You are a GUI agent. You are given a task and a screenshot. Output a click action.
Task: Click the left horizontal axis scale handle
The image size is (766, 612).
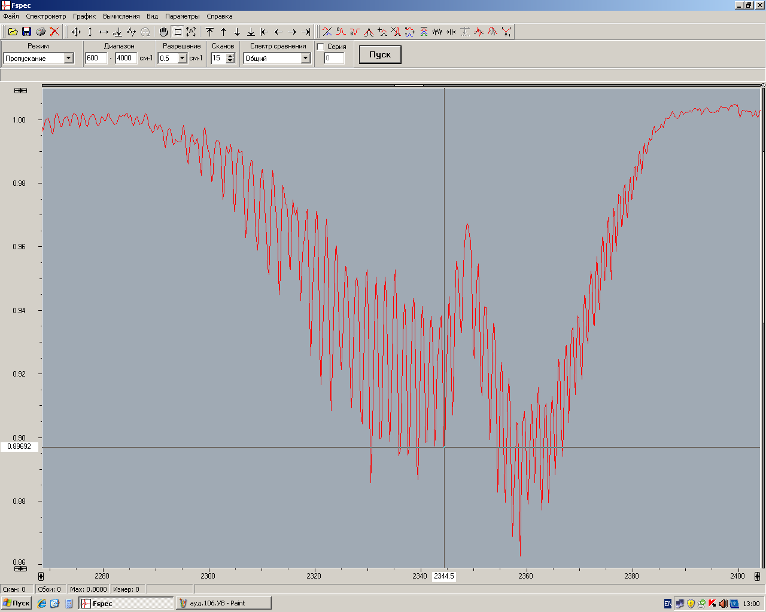point(41,576)
